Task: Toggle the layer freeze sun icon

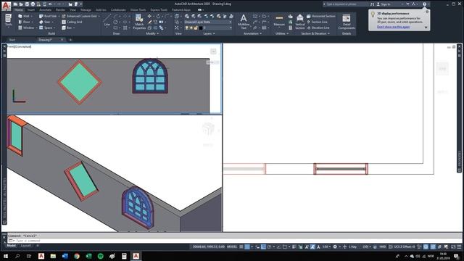Action: [191, 28]
